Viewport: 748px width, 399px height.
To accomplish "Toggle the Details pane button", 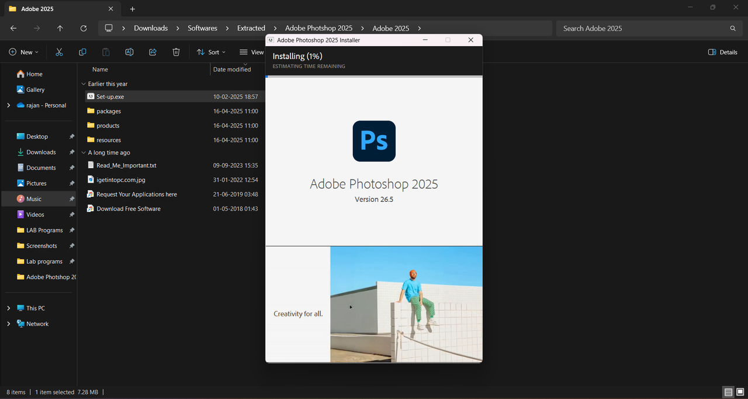I will coord(723,52).
